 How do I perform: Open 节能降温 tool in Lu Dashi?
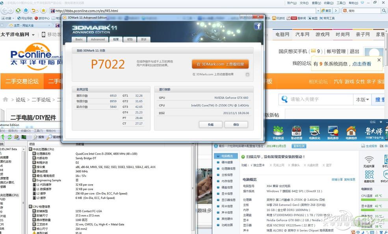(x=278, y=133)
